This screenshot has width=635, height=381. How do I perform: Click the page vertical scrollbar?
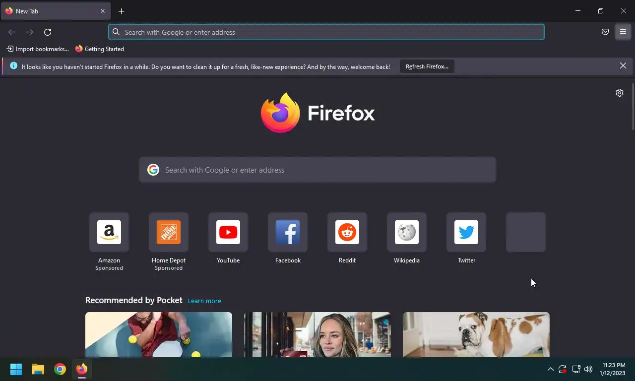point(633,107)
